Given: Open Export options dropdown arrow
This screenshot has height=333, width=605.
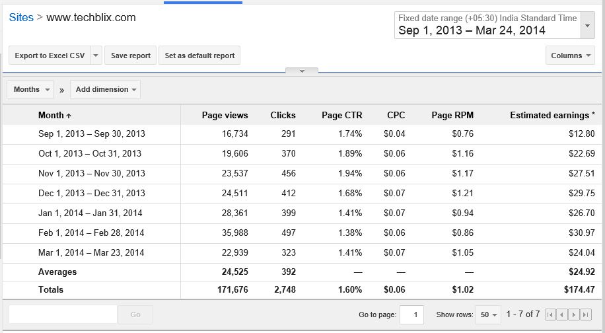Looking at the screenshot, I should tap(96, 55).
